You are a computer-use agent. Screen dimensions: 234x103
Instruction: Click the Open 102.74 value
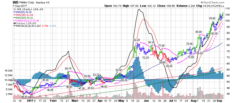pyautogui.click(x=113, y=6)
